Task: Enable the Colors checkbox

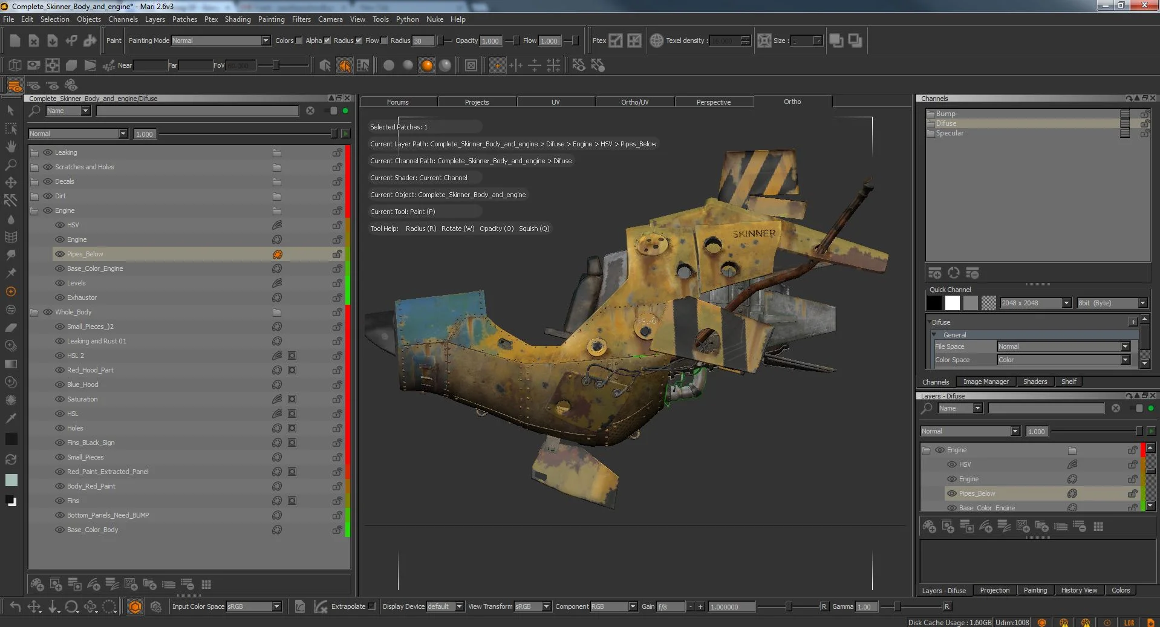Action: coord(299,41)
